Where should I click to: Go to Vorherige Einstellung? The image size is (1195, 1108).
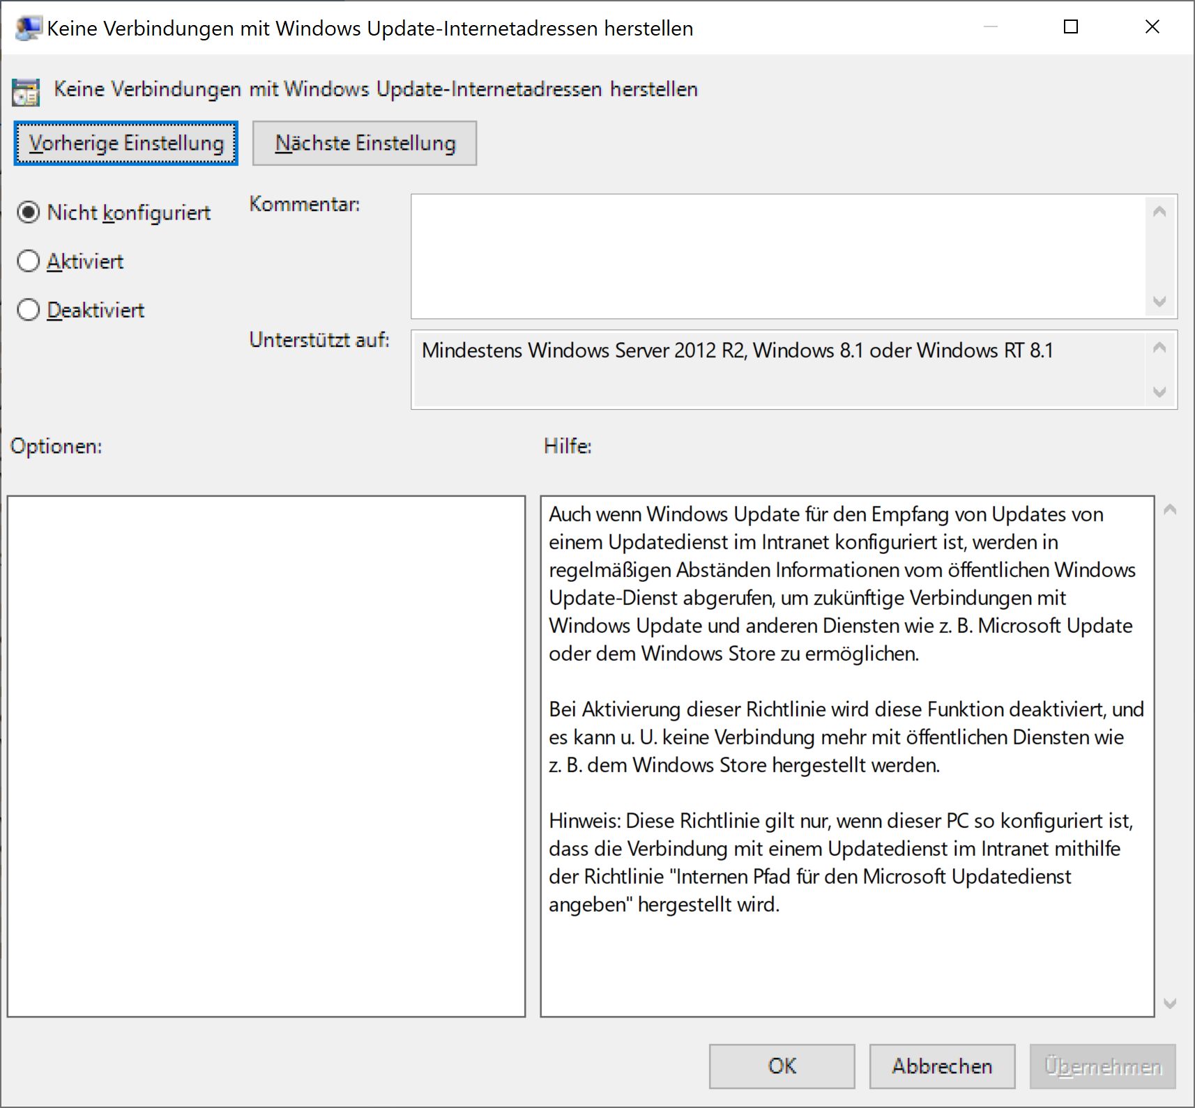click(126, 143)
